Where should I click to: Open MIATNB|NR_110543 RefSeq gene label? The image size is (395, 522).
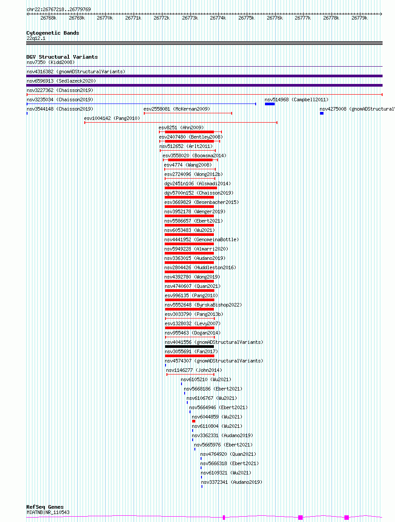pyautogui.click(x=48, y=512)
